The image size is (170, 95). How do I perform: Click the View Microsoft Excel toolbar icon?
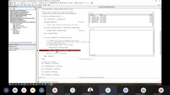10,3
